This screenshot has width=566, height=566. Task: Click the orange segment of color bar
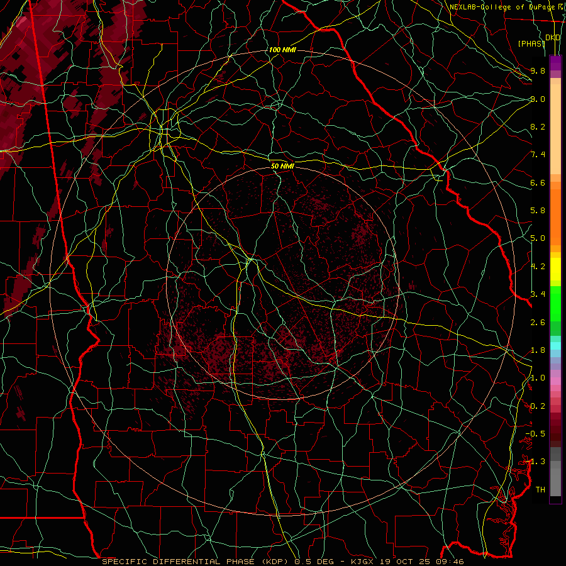coord(555,216)
